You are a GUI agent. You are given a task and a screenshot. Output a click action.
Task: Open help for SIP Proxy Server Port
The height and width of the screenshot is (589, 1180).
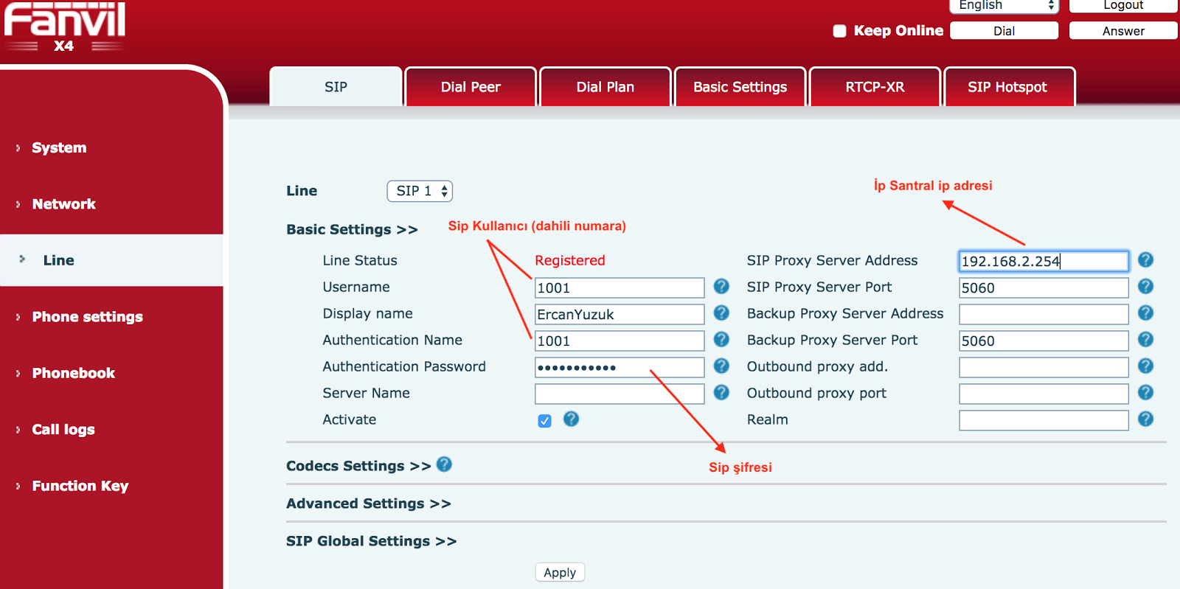[1145, 286]
